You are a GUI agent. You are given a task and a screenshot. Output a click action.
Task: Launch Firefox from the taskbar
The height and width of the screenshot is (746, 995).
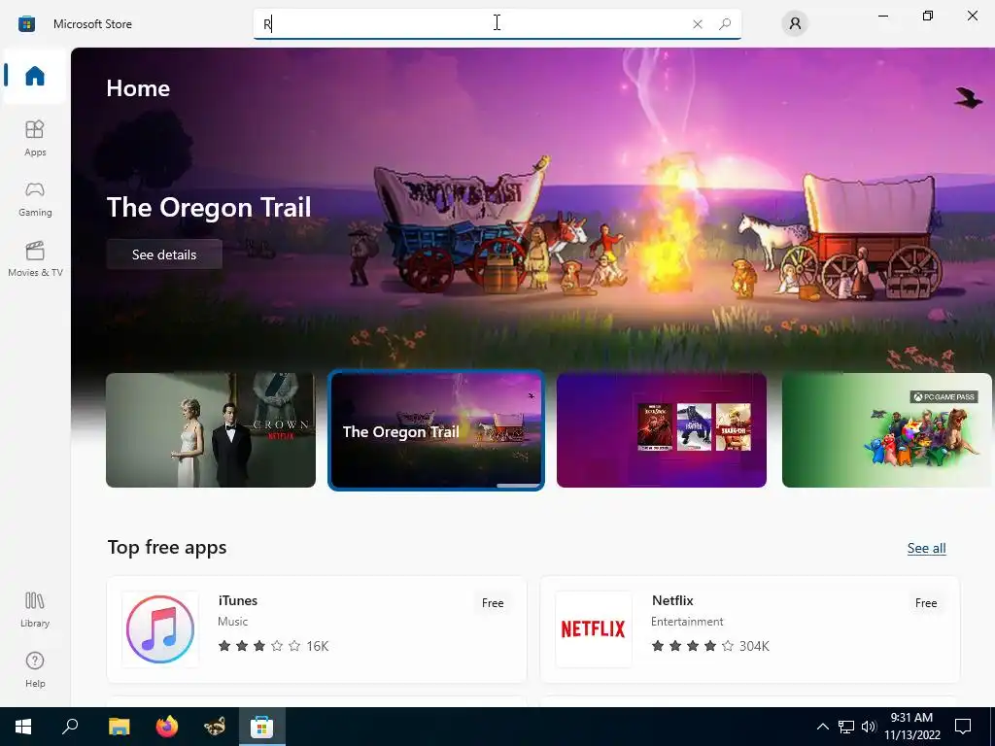tap(167, 727)
